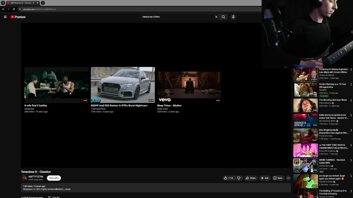Go to YouTube Premium home logo
353x198 pixels.
point(18,17)
